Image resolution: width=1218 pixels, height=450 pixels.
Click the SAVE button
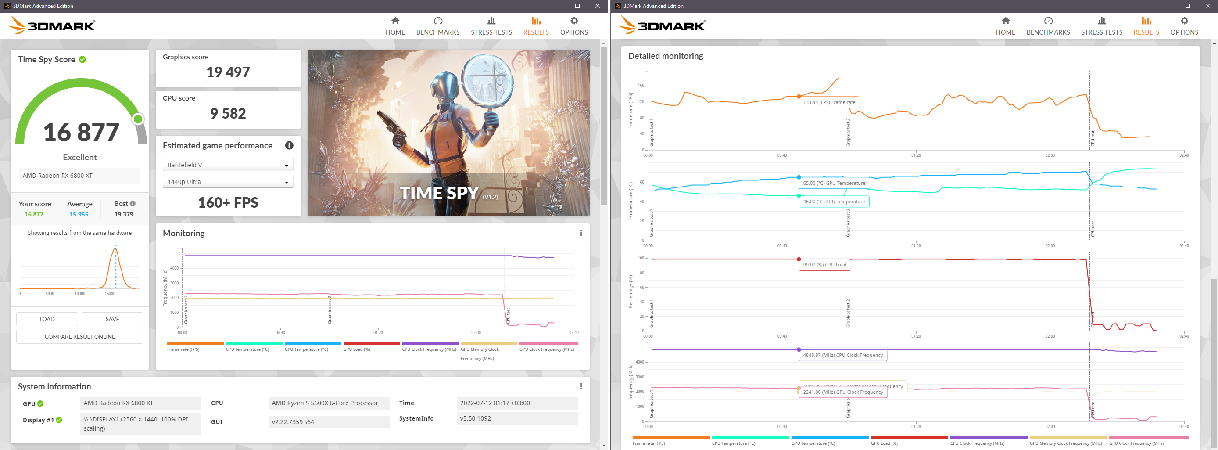(112, 319)
